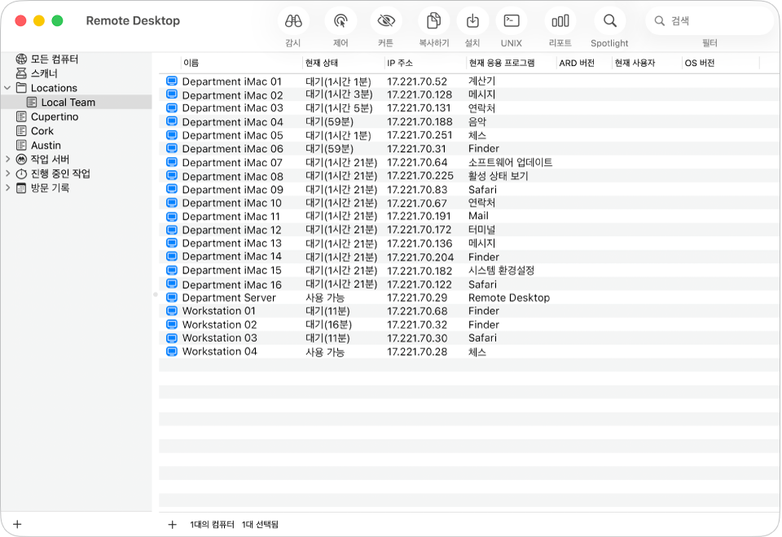Viewport: 782px width, 537px height.
Task: Click the 커튼 (Curtain) eye icon
Action: tap(386, 21)
